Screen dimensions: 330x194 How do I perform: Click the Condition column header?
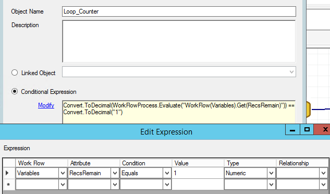[145, 163]
